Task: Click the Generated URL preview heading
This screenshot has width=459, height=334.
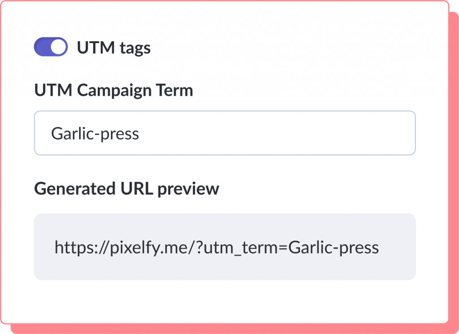Action: [126, 189]
